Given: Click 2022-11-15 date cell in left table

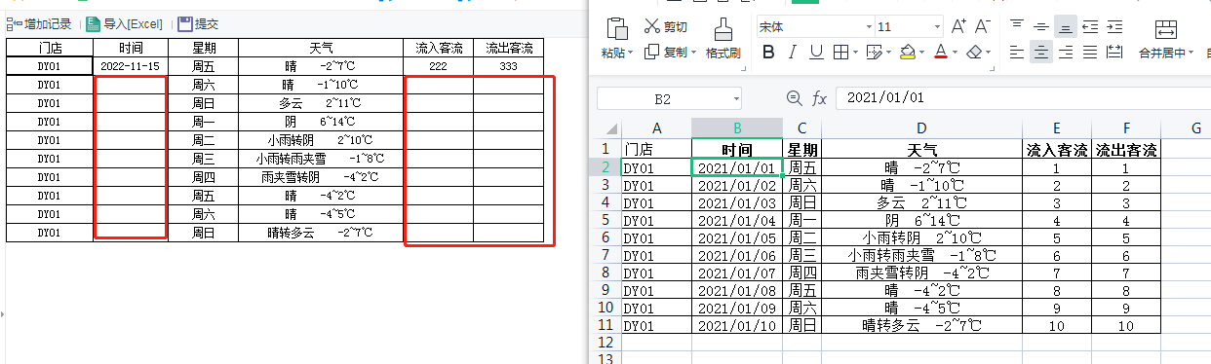Looking at the screenshot, I should click(131, 66).
